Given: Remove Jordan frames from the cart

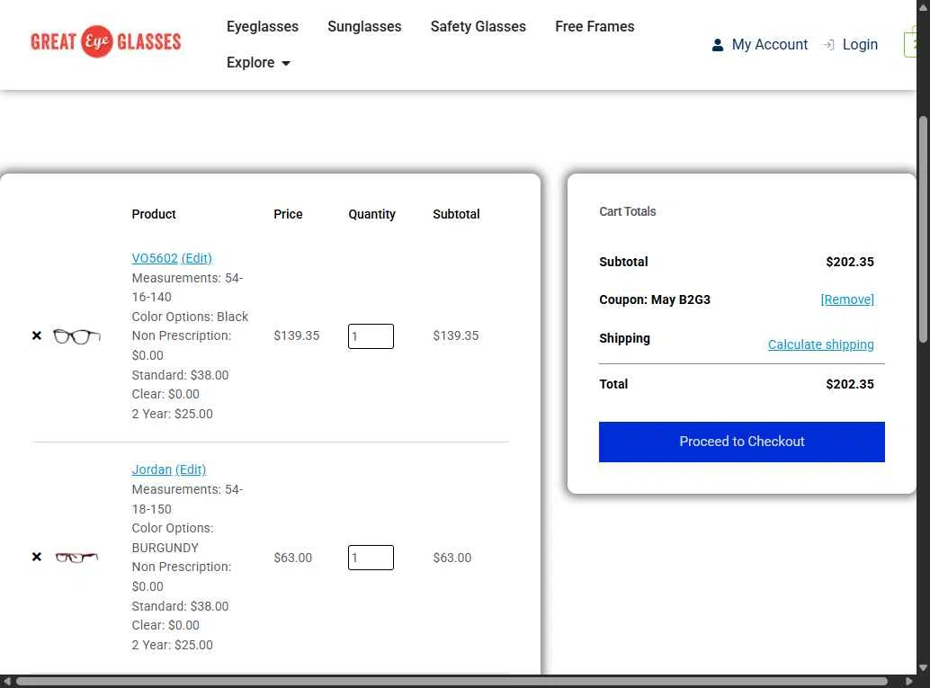Looking at the screenshot, I should point(37,557).
